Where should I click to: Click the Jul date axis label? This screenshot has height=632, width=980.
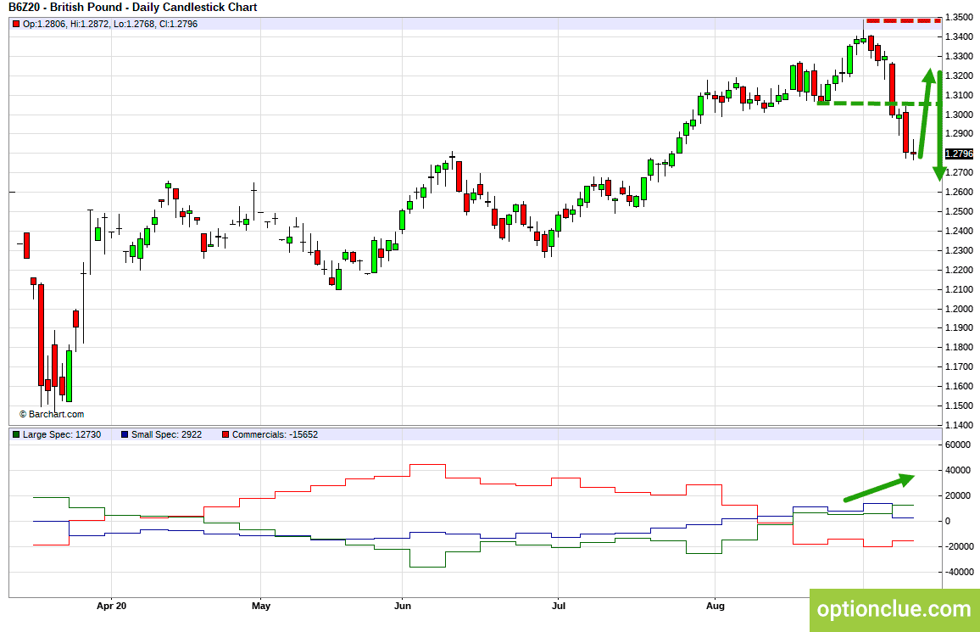point(558,606)
